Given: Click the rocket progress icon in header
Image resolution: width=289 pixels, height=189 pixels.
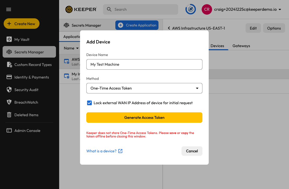Looking at the screenshot, I should pos(191,9).
